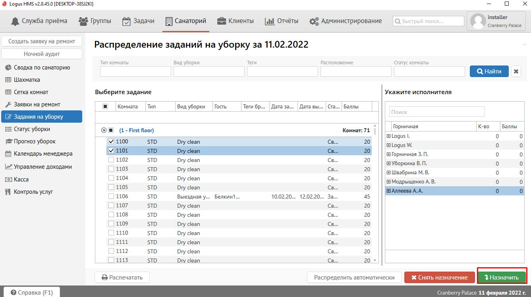Click the Администрирование gear icon

314,21
